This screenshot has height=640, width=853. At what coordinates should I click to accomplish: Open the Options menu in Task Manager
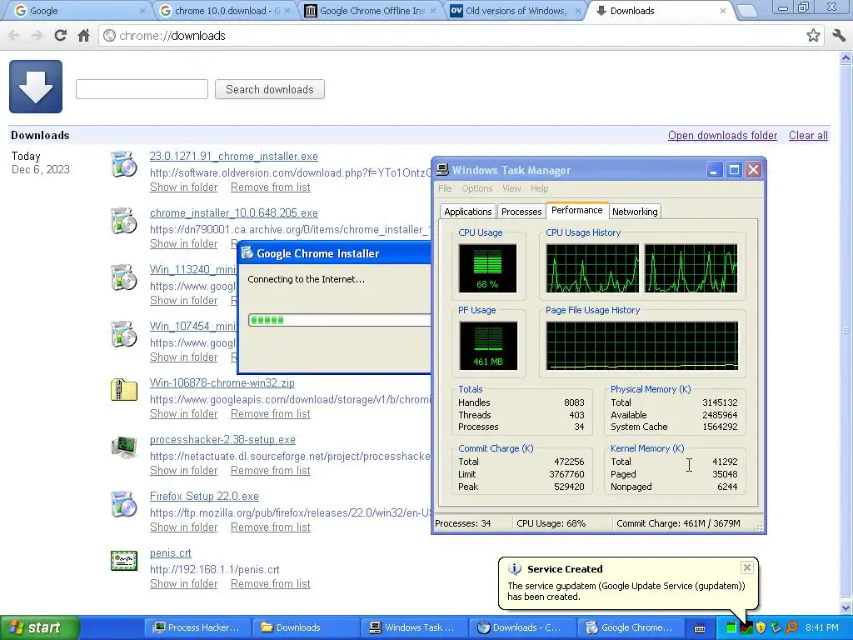(477, 188)
